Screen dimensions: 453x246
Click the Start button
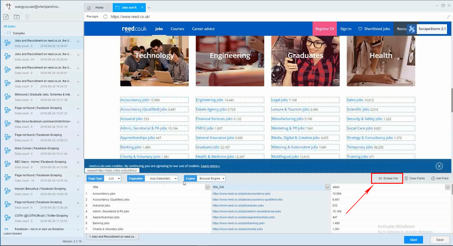click(413, 240)
